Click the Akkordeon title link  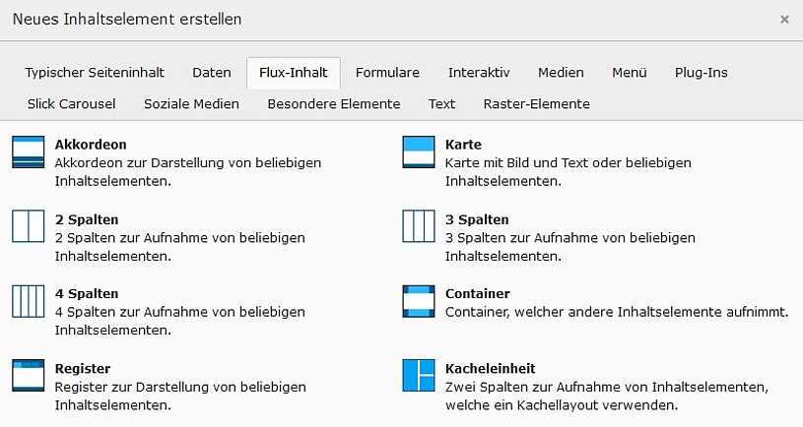(x=91, y=145)
